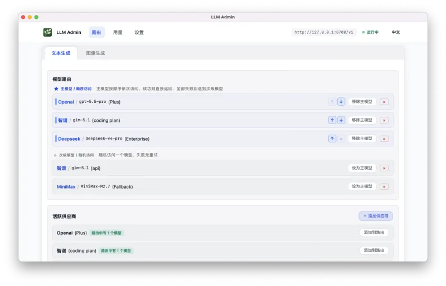The width and height of the screenshot is (446, 286).
Task: Set MiniMax-M2.7 as primary model
Action: tap(362, 186)
